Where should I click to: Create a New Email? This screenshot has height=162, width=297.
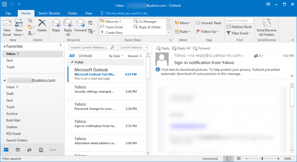(x=7, y=28)
